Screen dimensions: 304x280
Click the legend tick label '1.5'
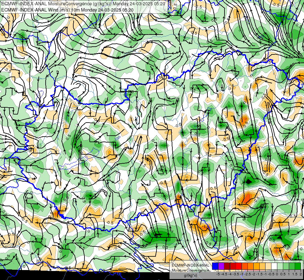[295, 274]
